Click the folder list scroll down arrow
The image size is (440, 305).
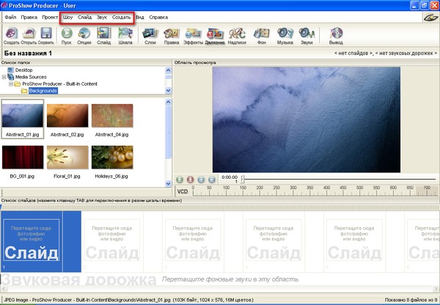(x=168, y=90)
